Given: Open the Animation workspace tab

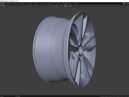Looking at the screenshot, I should pos(43,4).
